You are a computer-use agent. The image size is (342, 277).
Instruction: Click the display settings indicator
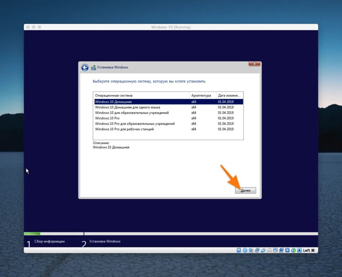coord(275,250)
